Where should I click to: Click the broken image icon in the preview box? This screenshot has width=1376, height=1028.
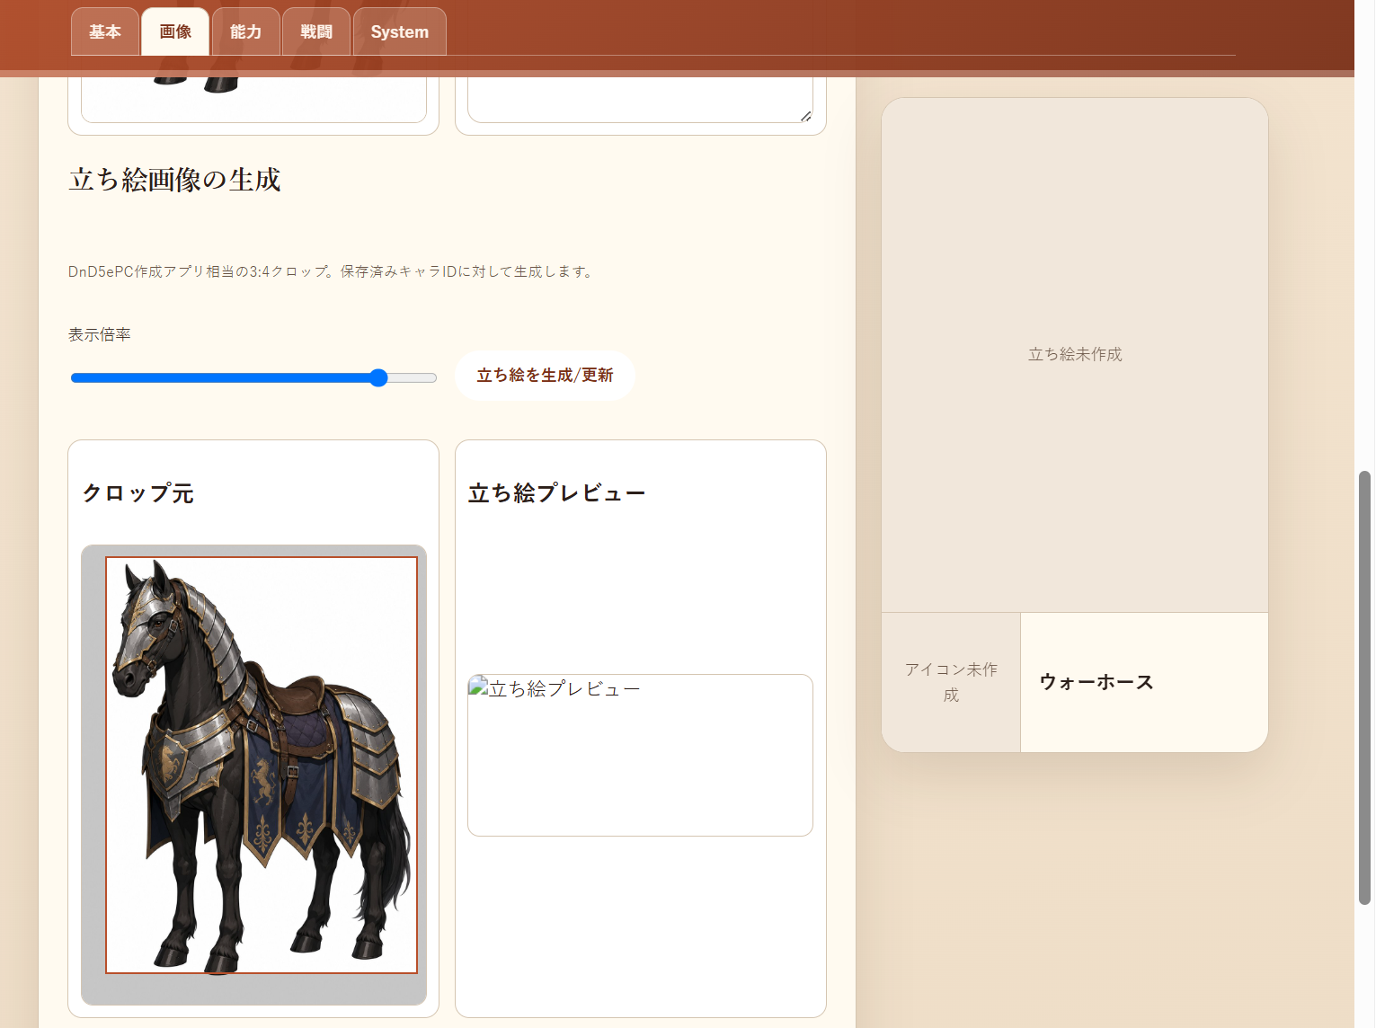click(x=478, y=687)
